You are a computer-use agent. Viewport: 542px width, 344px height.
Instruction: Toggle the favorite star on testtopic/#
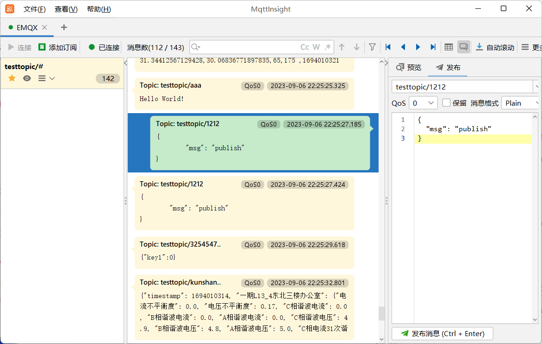click(x=12, y=78)
